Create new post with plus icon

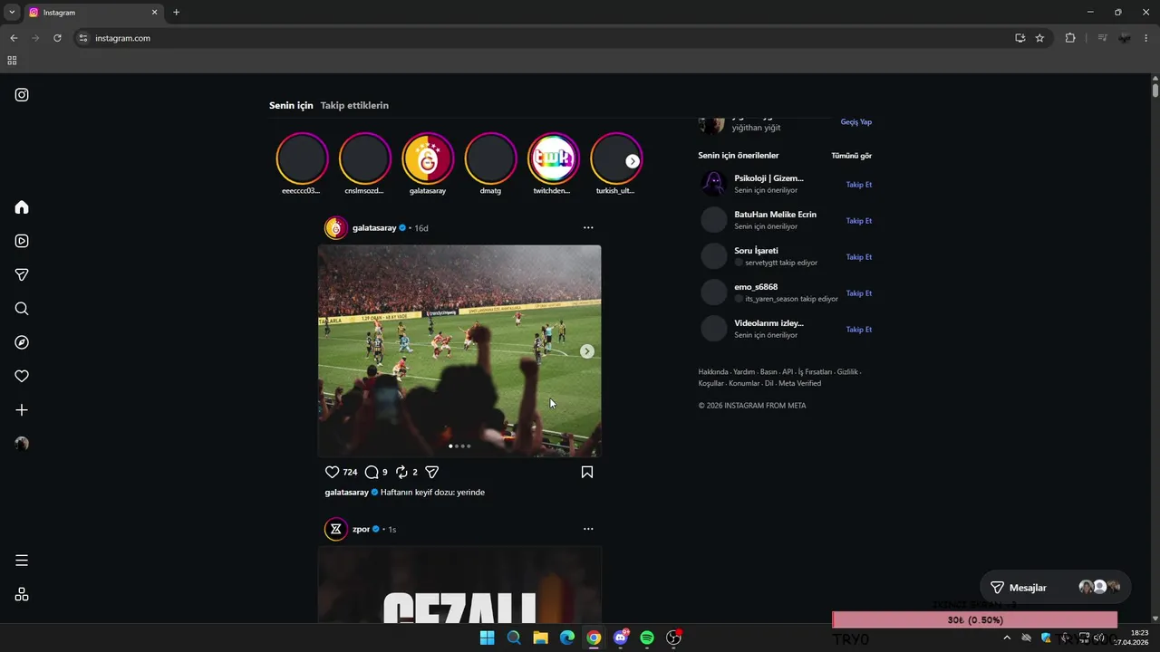click(x=22, y=410)
